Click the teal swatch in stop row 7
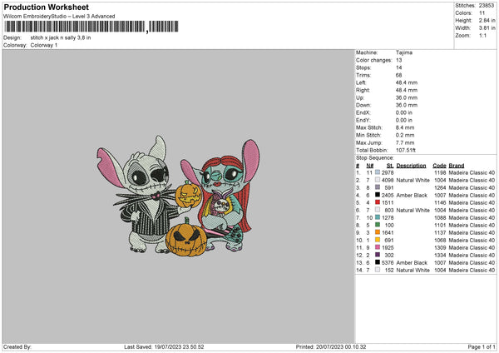The image size is (499, 353). (378, 217)
